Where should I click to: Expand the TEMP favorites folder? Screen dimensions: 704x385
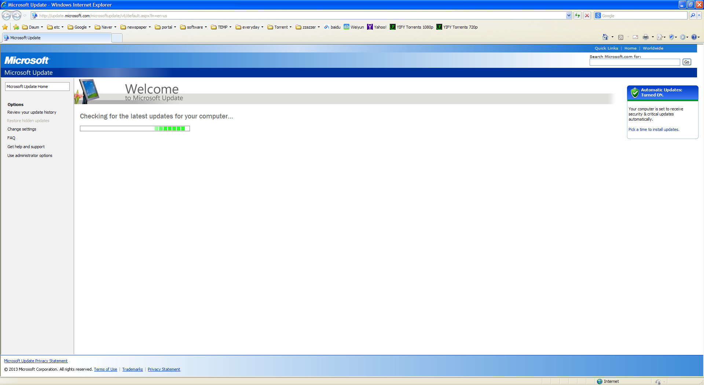tap(221, 27)
